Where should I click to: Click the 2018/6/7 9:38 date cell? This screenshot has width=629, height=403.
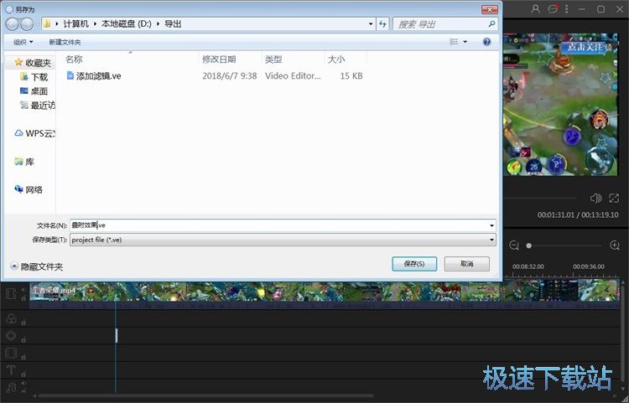(230, 75)
